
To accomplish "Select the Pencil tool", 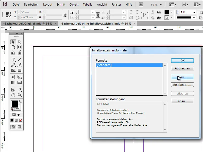I will pyautogui.click(x=20, y=65).
